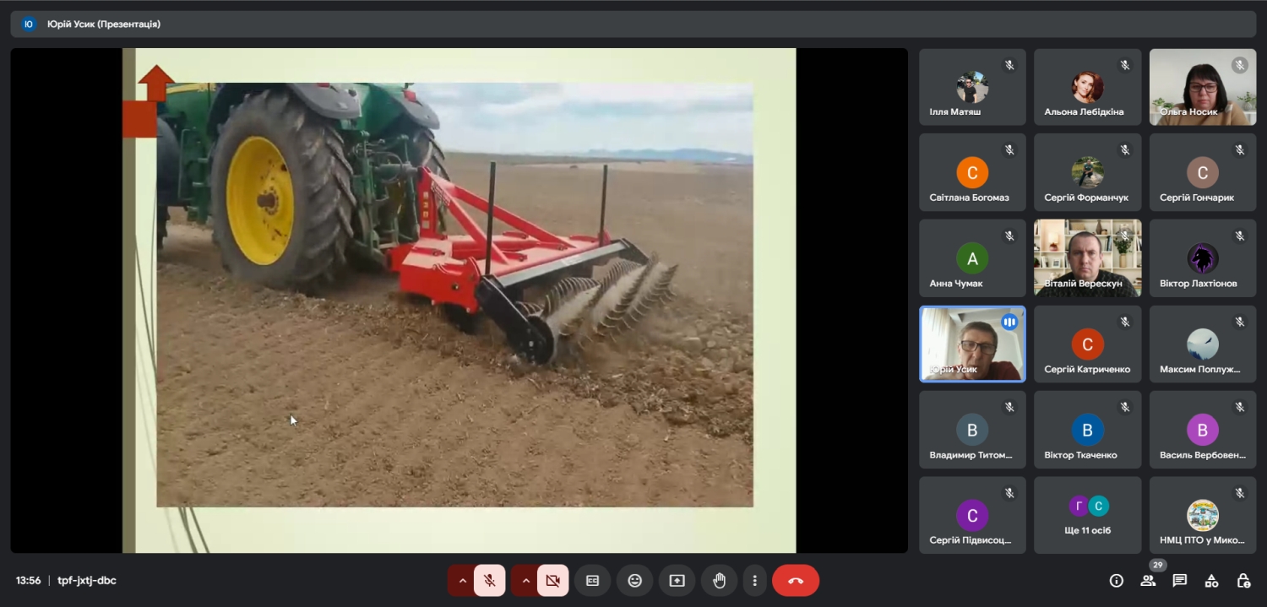Open the emoji reactions button
1267x607 pixels.
[x=635, y=581]
